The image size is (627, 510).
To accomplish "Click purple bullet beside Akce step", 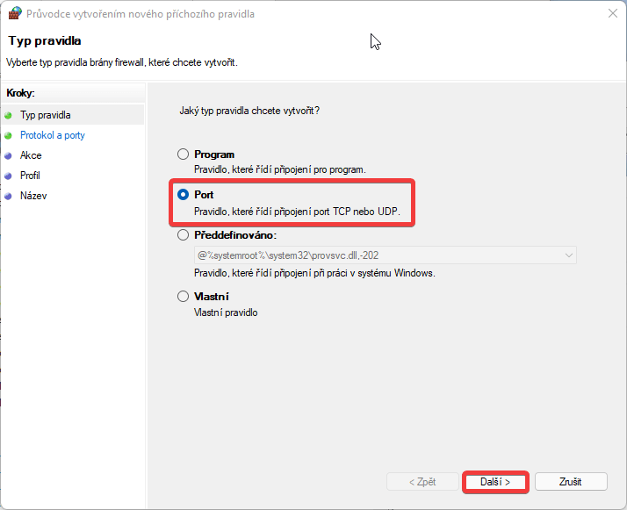I will pos(9,156).
